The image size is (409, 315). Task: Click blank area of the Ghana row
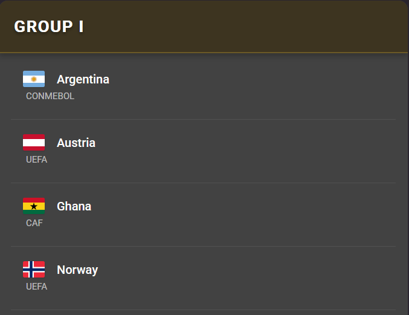click(254, 213)
